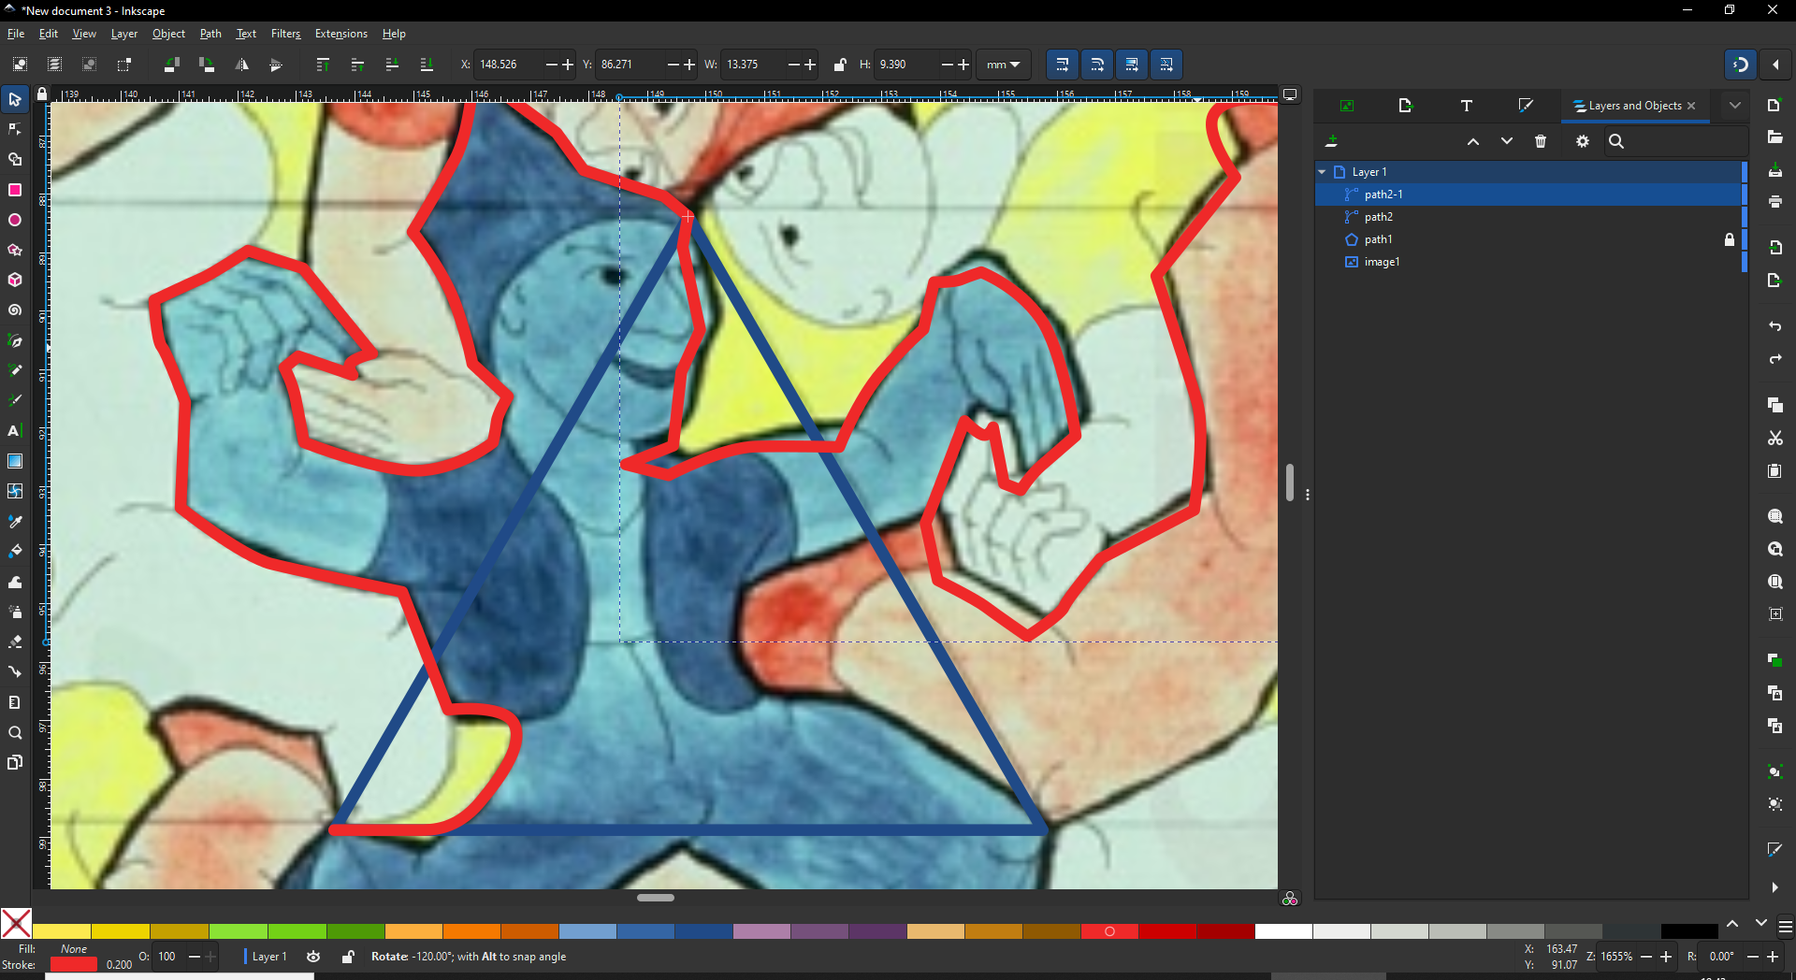Select the Star and polygon tool
Image resolution: width=1796 pixels, height=980 pixels.
coord(15,250)
